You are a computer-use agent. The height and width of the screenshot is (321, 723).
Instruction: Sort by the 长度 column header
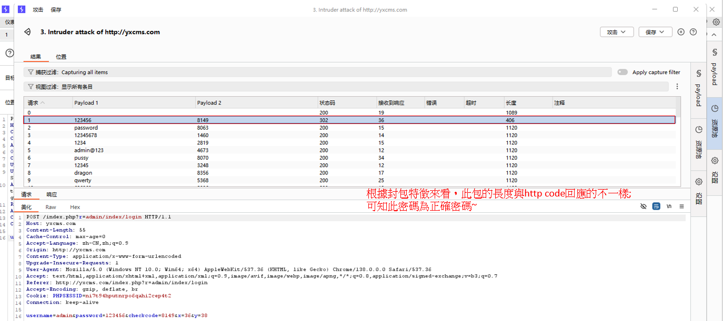coord(527,103)
